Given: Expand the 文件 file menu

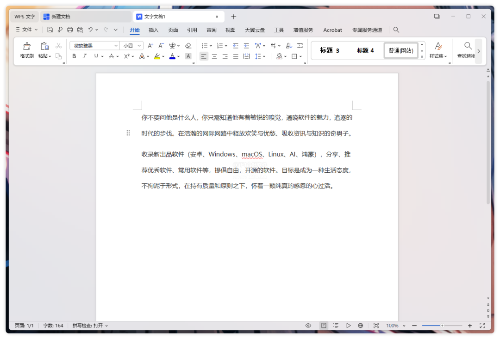Looking at the screenshot, I should (x=27, y=30).
